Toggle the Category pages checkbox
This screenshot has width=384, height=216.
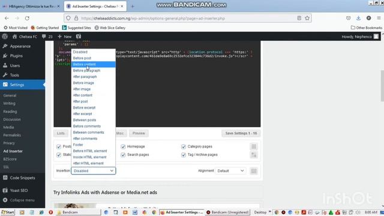pos(184,146)
